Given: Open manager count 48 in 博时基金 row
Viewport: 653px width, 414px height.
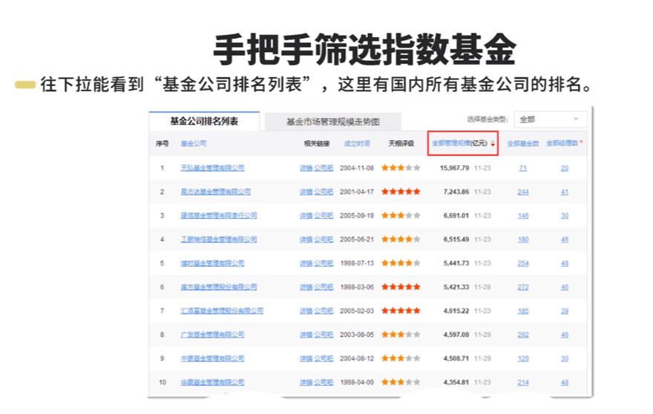Looking at the screenshot, I should coord(564,263).
